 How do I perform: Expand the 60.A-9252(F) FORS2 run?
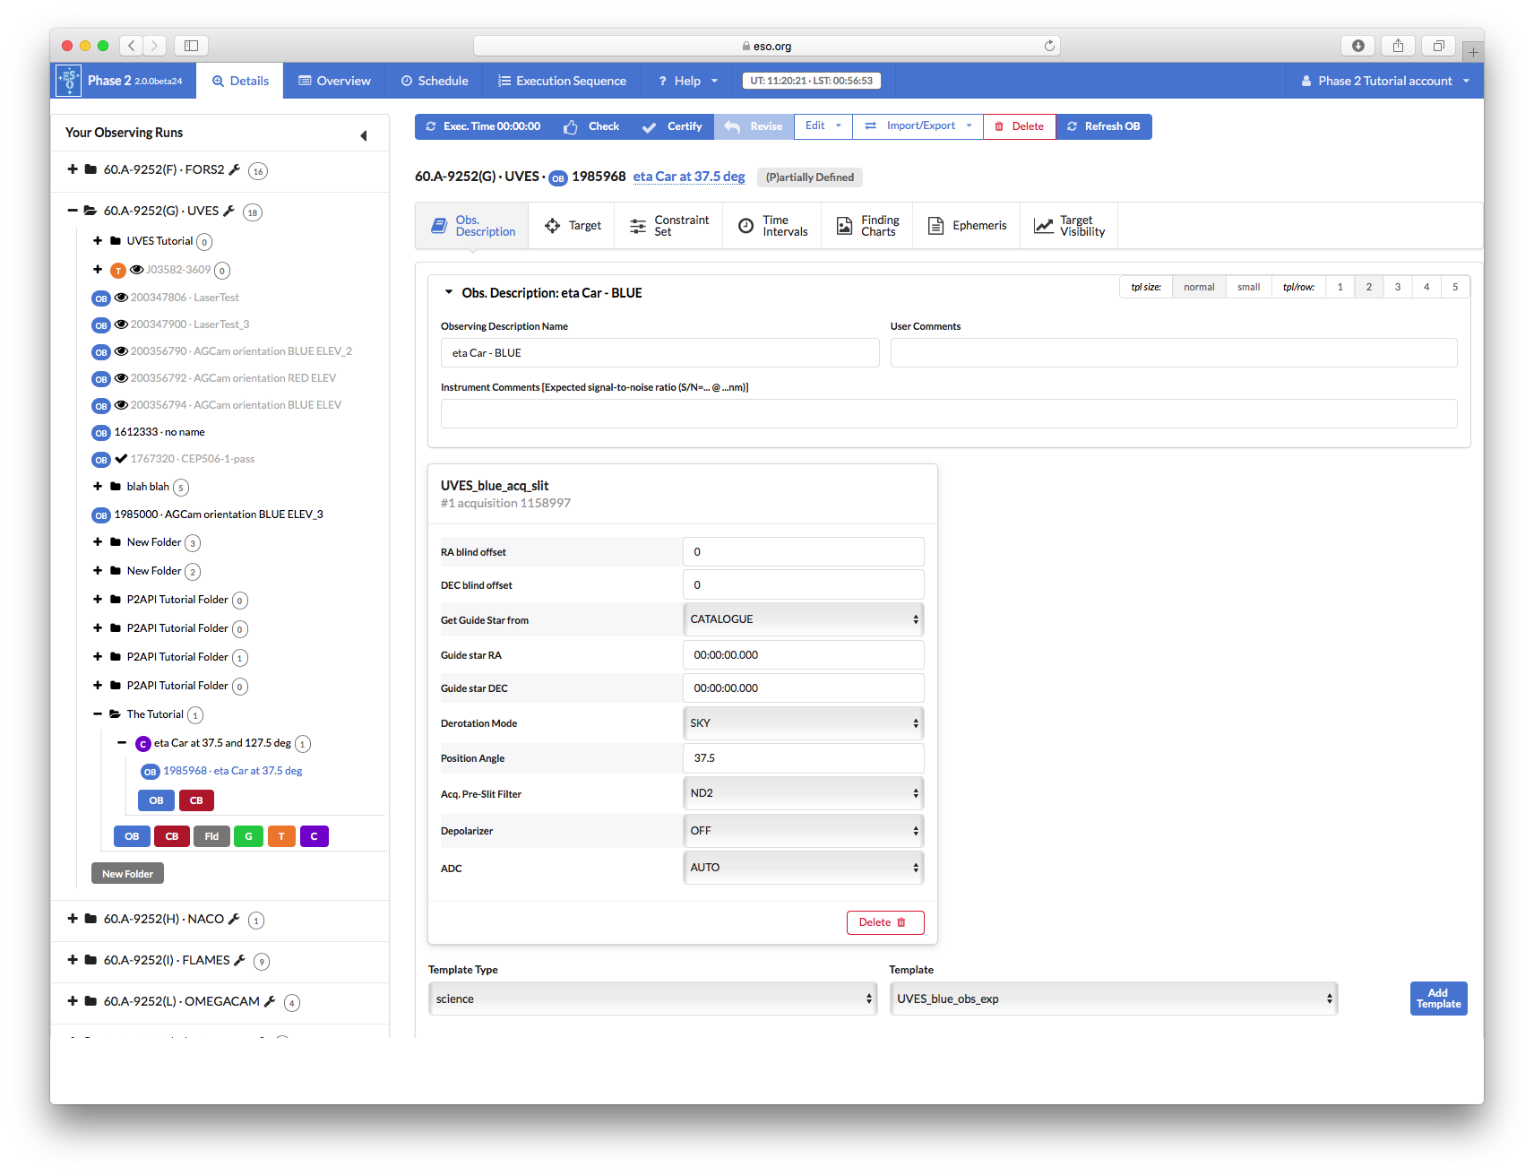pyautogui.click(x=73, y=169)
